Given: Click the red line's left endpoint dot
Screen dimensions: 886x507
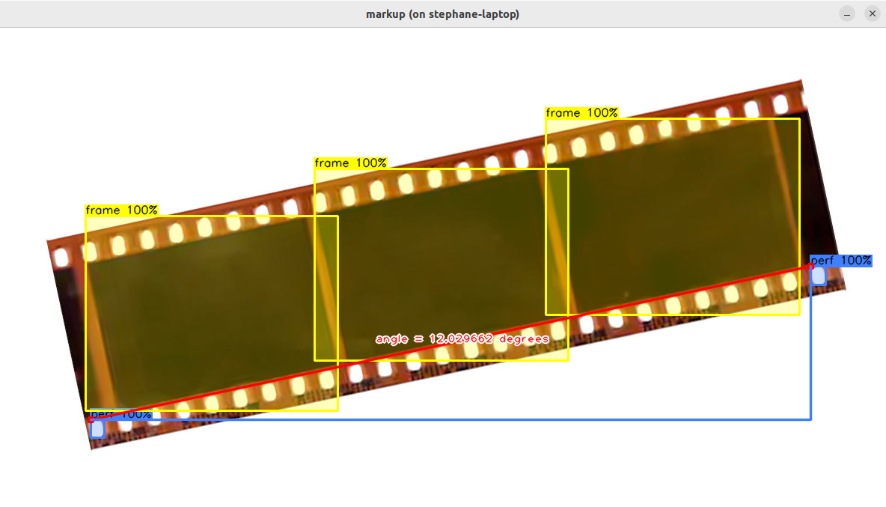Looking at the screenshot, I should pos(91,419).
